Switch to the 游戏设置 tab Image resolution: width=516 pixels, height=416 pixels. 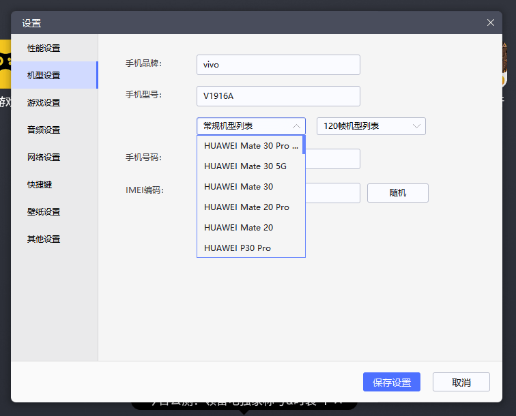[x=55, y=102]
